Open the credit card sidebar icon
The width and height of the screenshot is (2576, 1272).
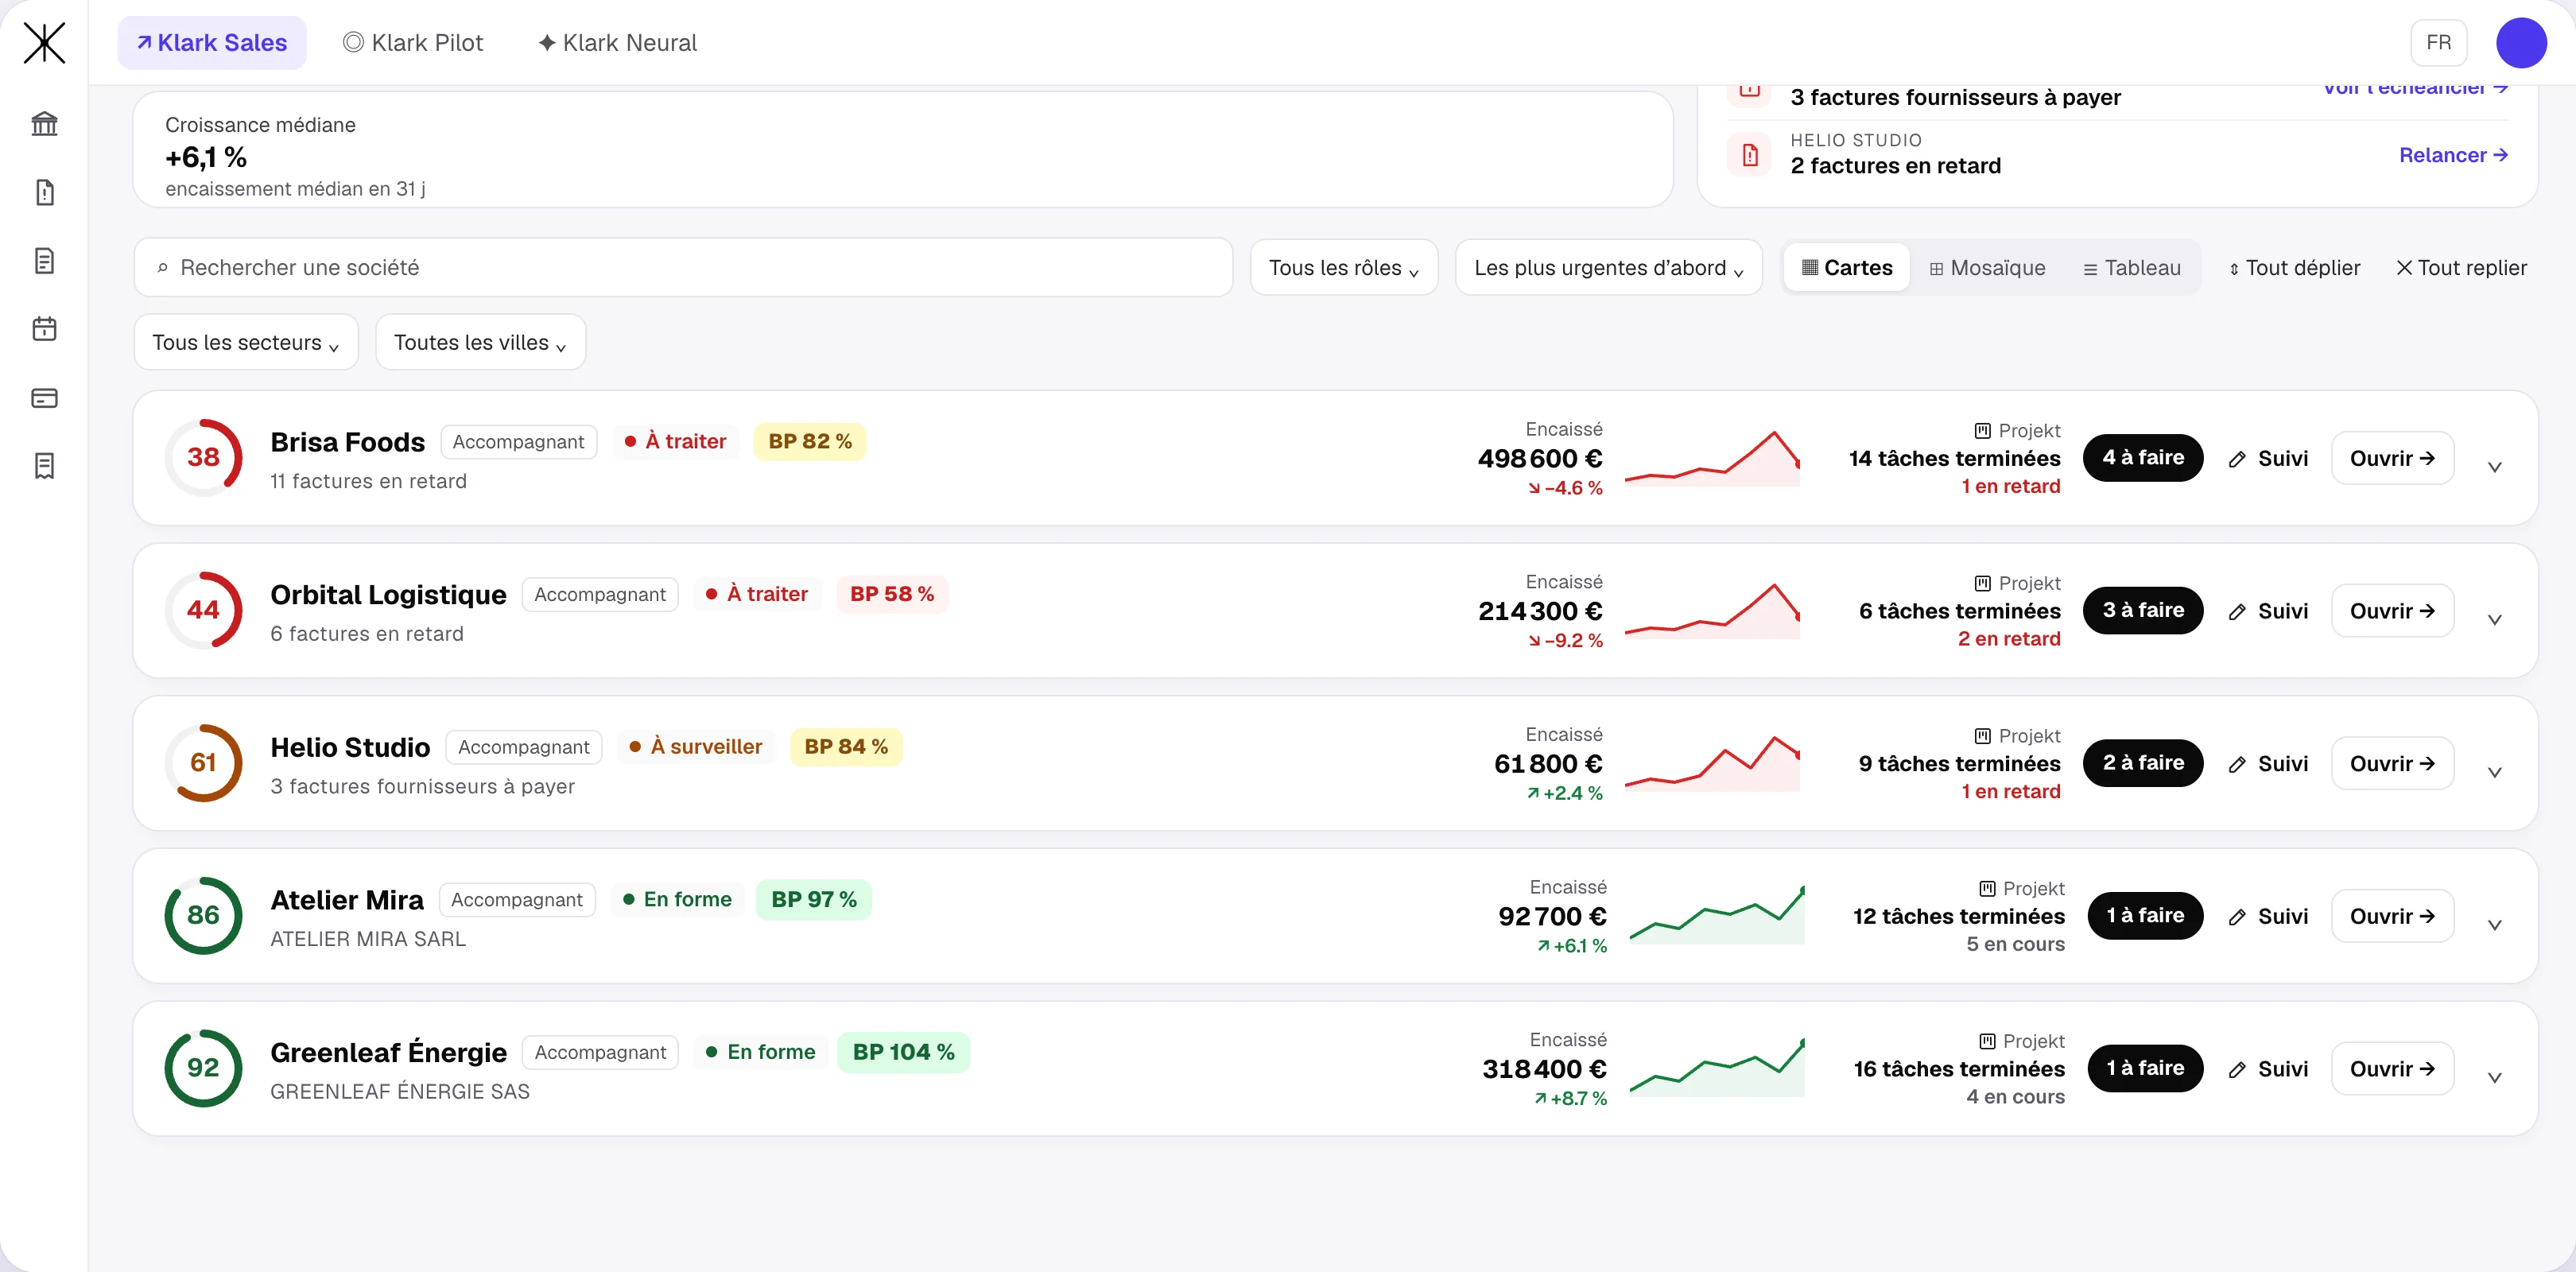click(44, 398)
